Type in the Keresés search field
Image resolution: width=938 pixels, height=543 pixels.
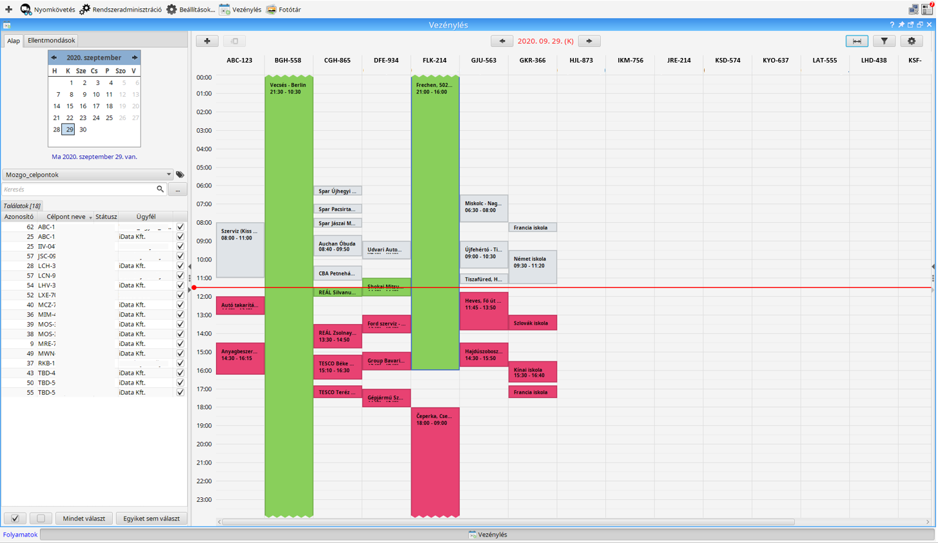pos(77,189)
